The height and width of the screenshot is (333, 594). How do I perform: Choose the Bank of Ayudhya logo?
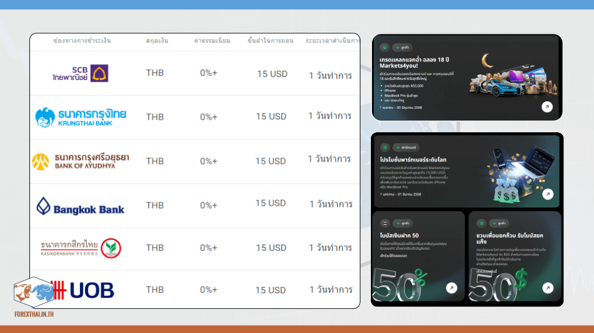pyautogui.click(x=81, y=161)
